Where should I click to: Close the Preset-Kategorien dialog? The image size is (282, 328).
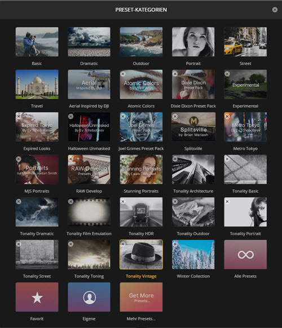pos(275,10)
